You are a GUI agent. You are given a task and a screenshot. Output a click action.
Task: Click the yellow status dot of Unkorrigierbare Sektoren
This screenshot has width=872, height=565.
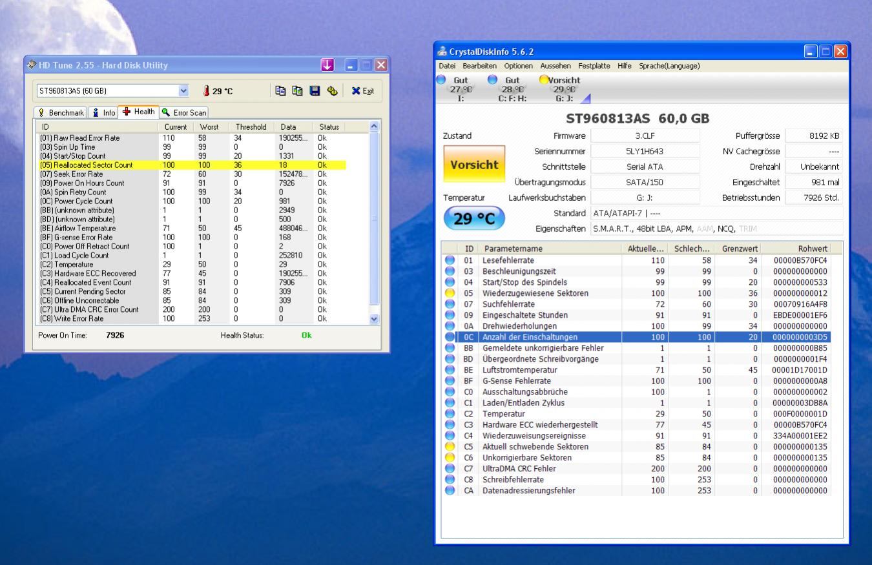click(x=450, y=458)
